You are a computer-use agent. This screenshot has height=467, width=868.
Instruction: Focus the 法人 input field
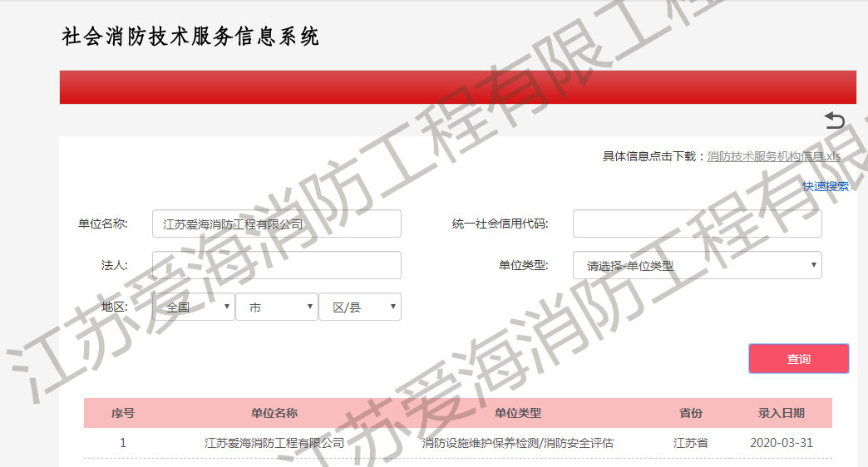pos(277,265)
